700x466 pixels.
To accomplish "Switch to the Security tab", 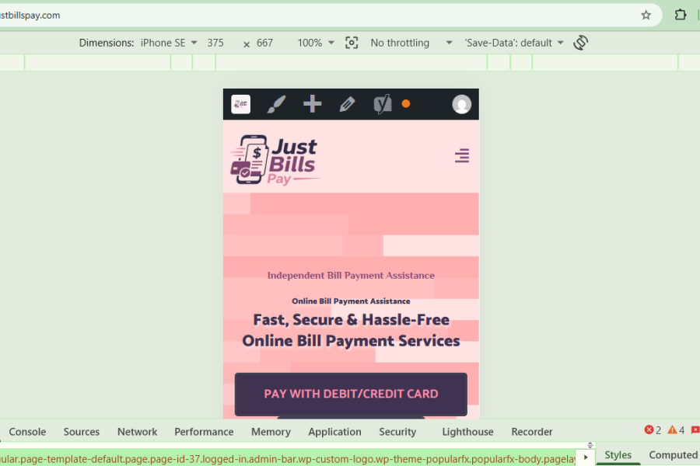I will point(397,432).
